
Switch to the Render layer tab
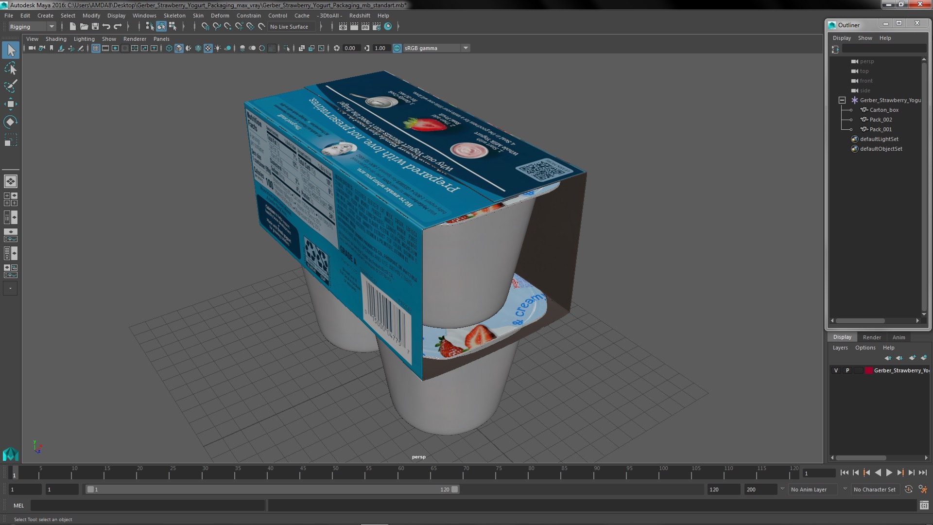(x=872, y=337)
